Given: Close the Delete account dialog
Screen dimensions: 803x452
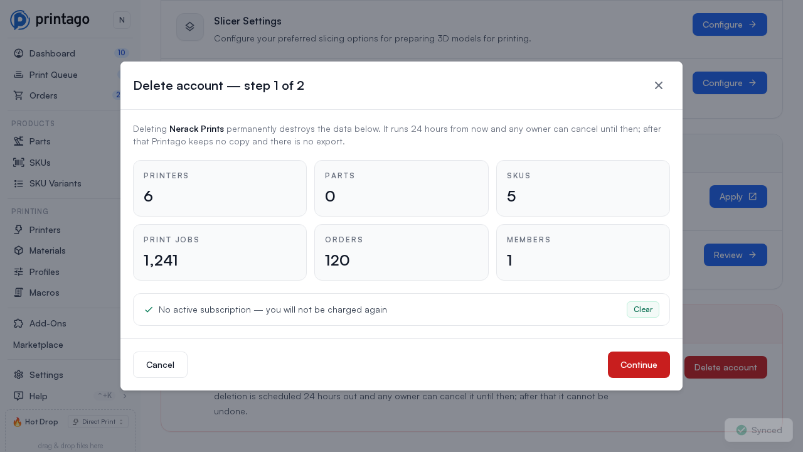Looking at the screenshot, I should (x=659, y=85).
